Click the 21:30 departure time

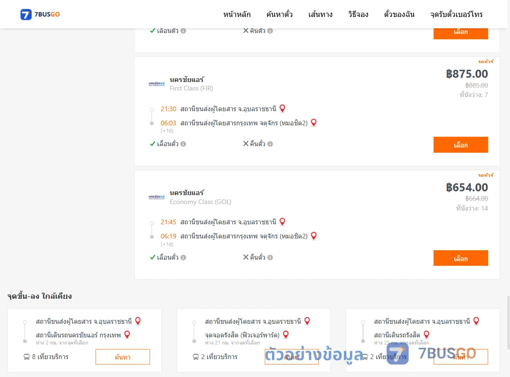168,109
